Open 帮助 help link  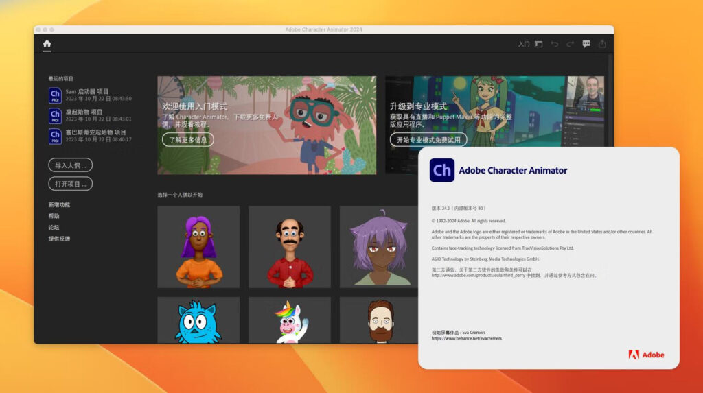tap(54, 216)
